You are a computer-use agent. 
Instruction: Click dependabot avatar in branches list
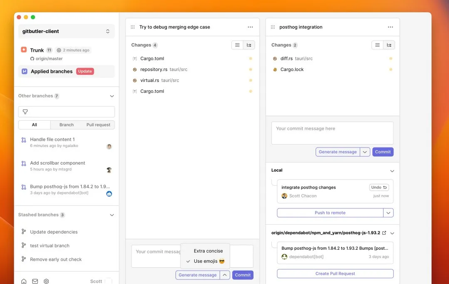(x=109, y=194)
